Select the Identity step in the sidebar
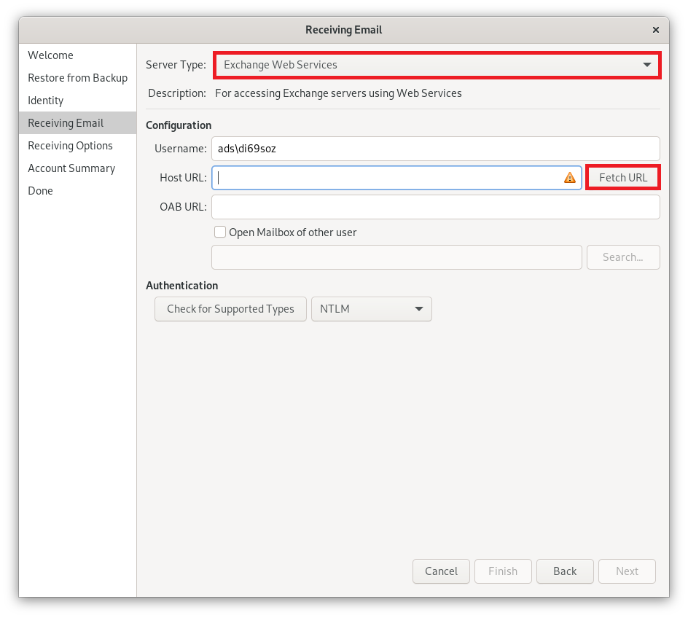The image size is (688, 618). [44, 101]
